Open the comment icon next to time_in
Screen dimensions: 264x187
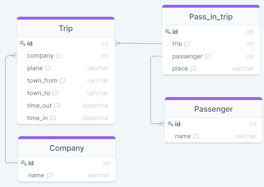coord(53,118)
